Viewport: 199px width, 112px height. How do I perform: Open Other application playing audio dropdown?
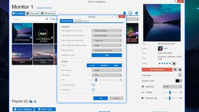click(107, 45)
